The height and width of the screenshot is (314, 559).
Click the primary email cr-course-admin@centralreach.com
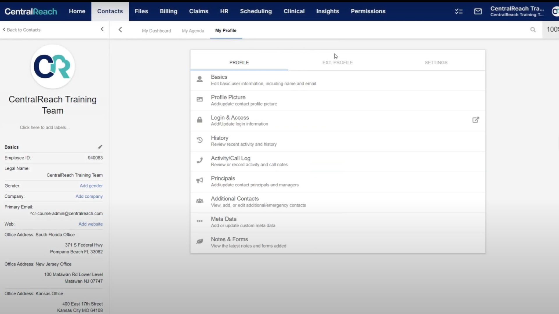coord(66,213)
